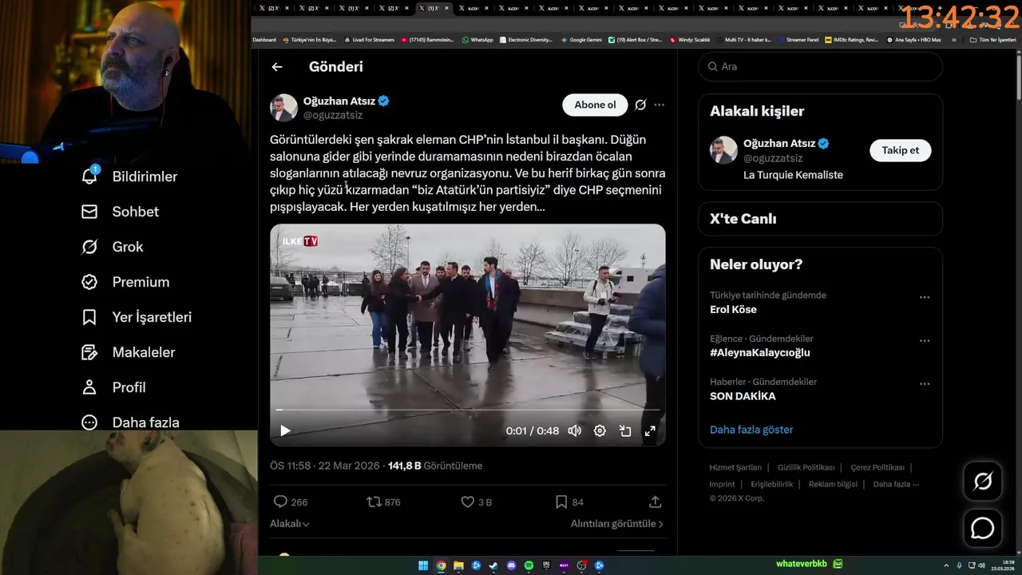Open the Premium page in sidebar
The image size is (1022, 575).
tap(125, 282)
